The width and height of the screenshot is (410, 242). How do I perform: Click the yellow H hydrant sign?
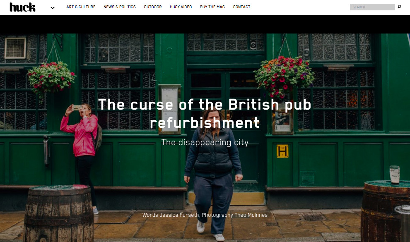[x=282, y=151]
